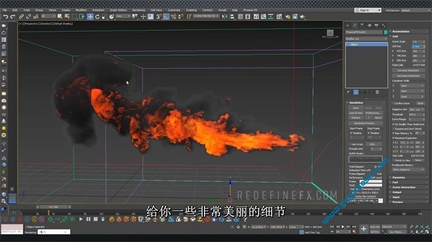This screenshot has height=242, width=432.
Task: Open the Display tab in command panel
Action: [x=376, y=25]
